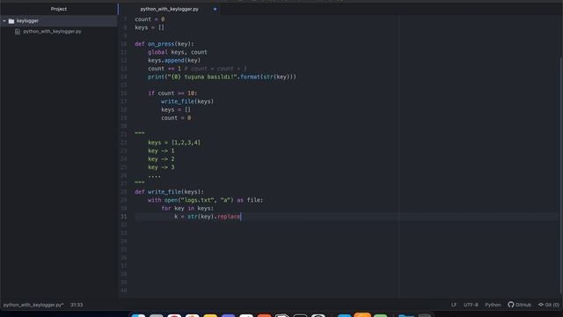Viewport: 563px width, 317px height.
Task: Change line endings via LF indicator
Action: [454, 305]
